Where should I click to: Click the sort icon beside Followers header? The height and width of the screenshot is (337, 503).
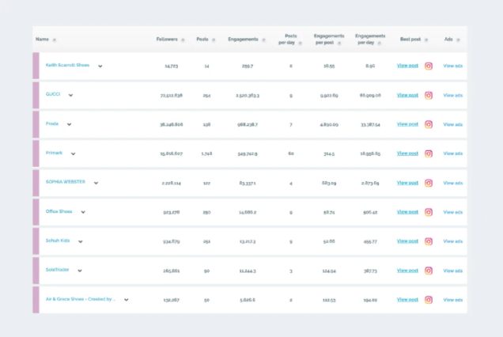[183, 40]
